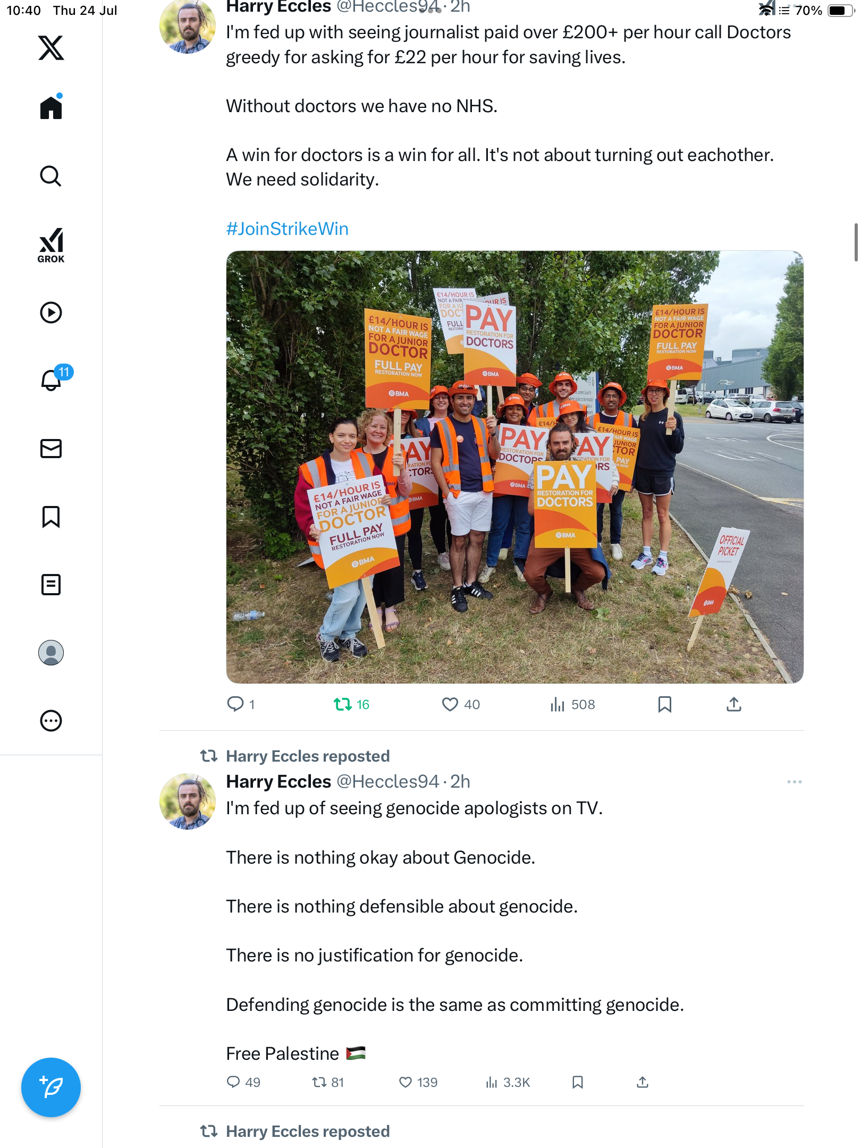This screenshot has height=1148, width=861.
Task: Open share options for doctors tweet
Action: tap(734, 705)
